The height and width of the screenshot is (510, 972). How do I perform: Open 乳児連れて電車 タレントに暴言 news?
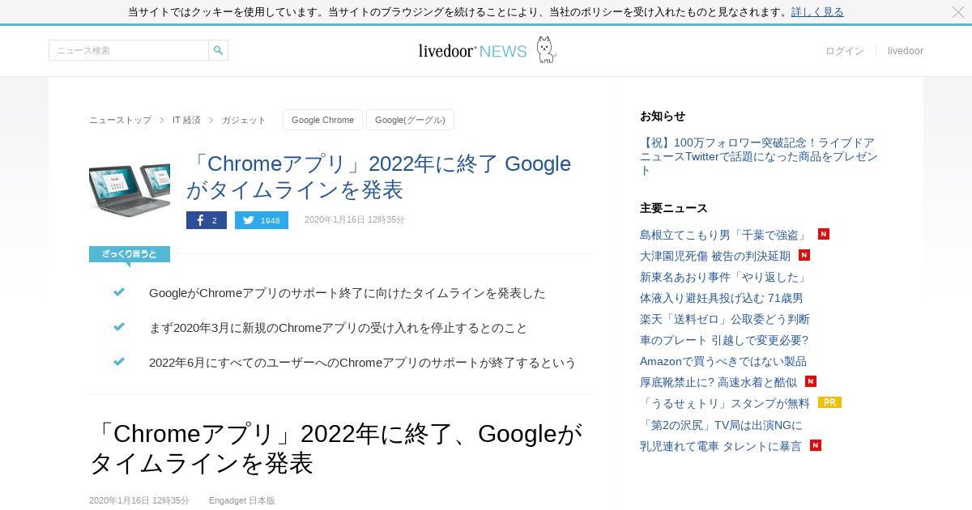(721, 446)
